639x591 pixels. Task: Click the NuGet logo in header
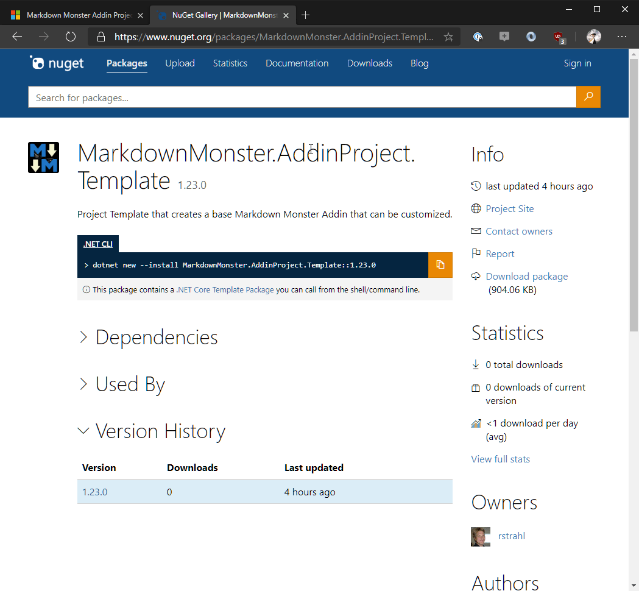point(57,63)
